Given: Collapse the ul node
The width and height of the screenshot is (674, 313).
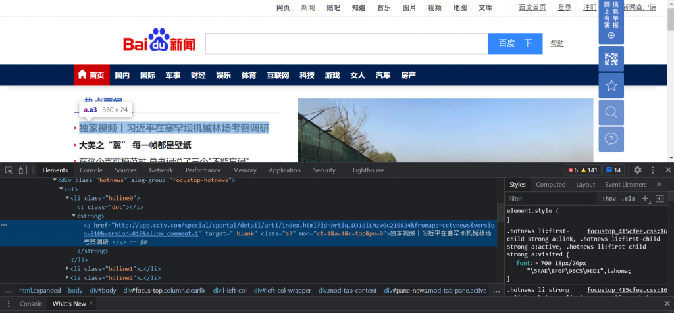Looking at the screenshot, I should click(x=61, y=189).
